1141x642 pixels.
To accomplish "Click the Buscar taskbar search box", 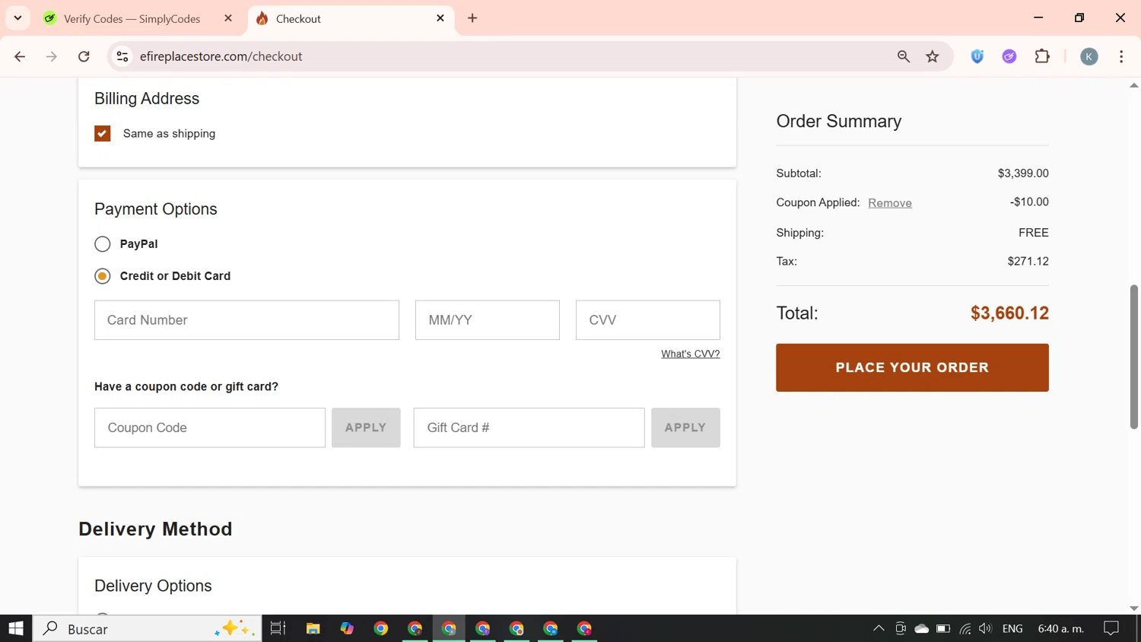I will tap(147, 628).
